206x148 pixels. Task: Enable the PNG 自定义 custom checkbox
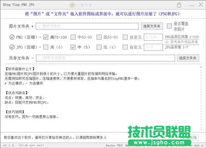point(125,37)
